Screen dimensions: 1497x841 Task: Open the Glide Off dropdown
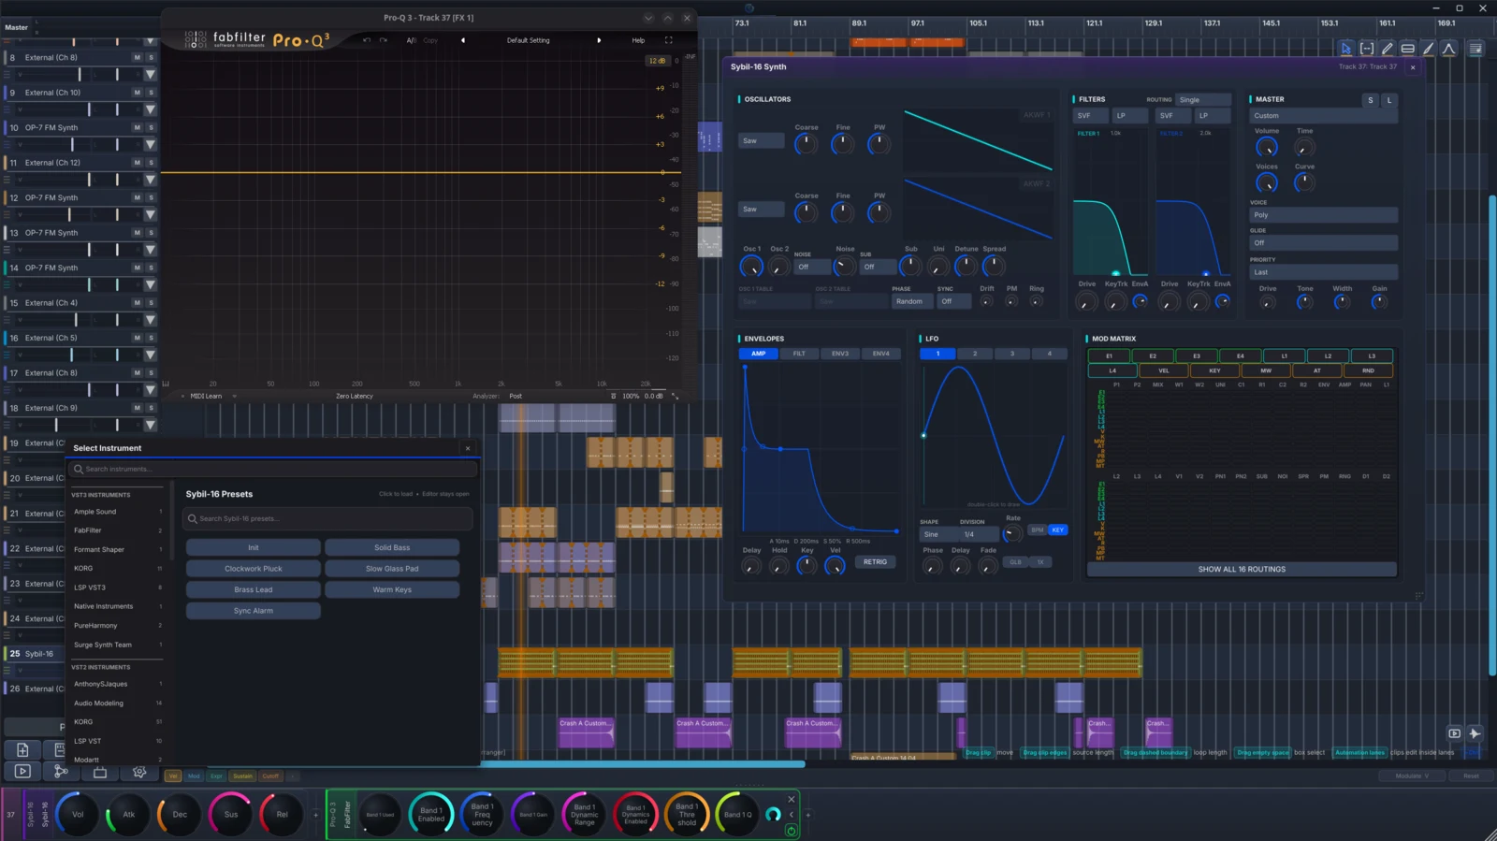point(1323,243)
